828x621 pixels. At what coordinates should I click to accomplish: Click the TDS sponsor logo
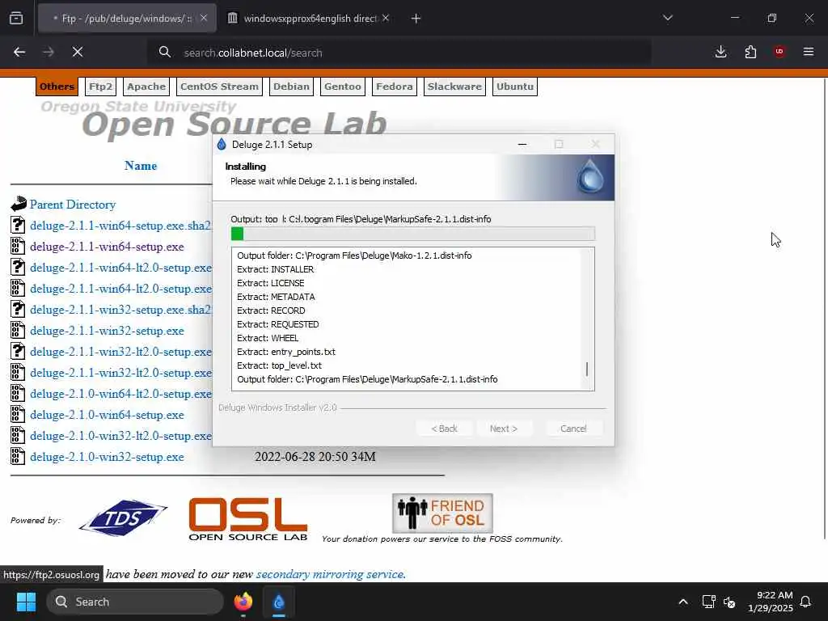[x=123, y=517]
